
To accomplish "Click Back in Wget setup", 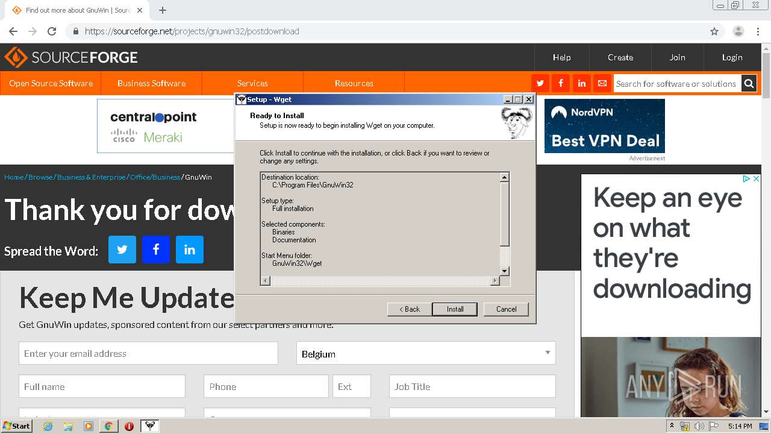I will [409, 309].
